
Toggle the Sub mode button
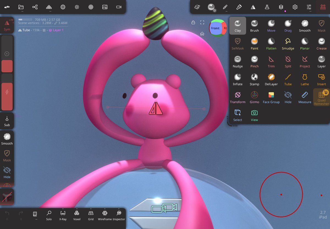pos(7,121)
